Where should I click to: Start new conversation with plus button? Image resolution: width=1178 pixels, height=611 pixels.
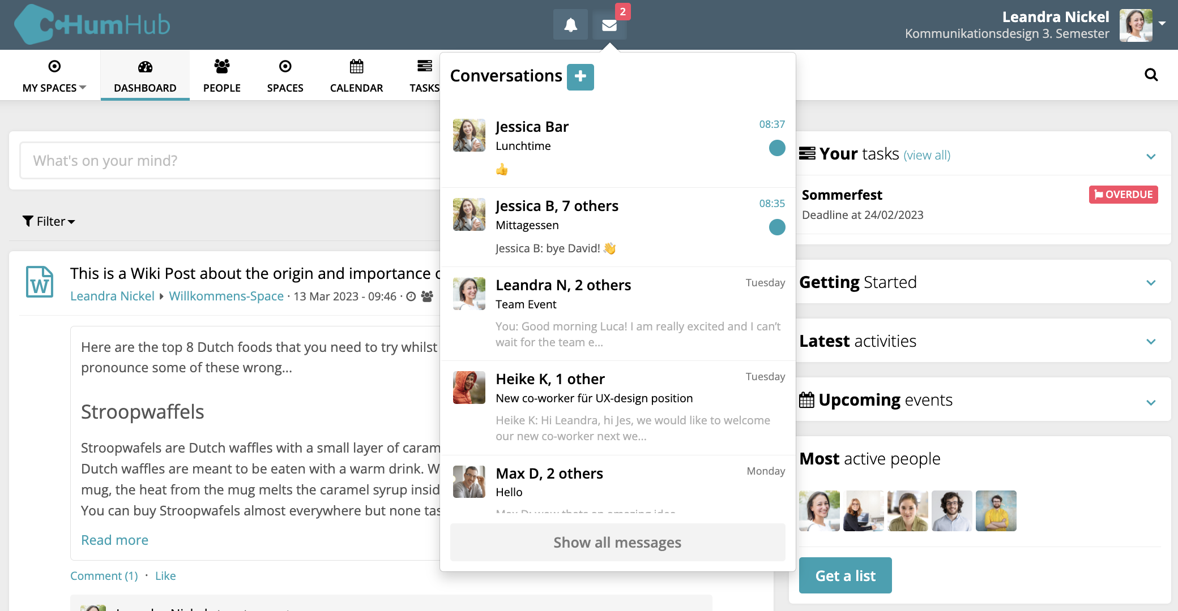point(580,77)
